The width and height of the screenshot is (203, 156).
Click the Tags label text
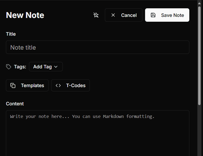point(20,67)
